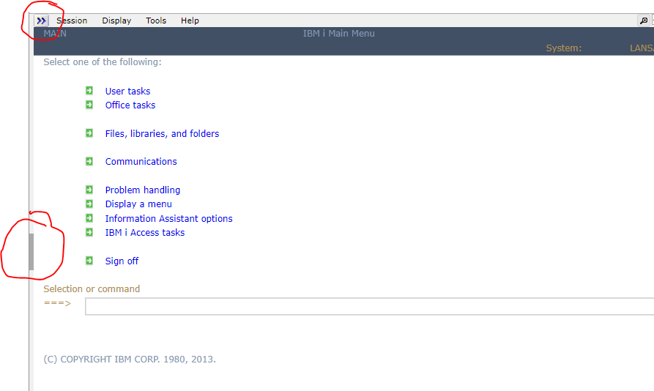Click the COPYRIGHT IBM CORP. 1980, 2013 text

tap(130, 360)
